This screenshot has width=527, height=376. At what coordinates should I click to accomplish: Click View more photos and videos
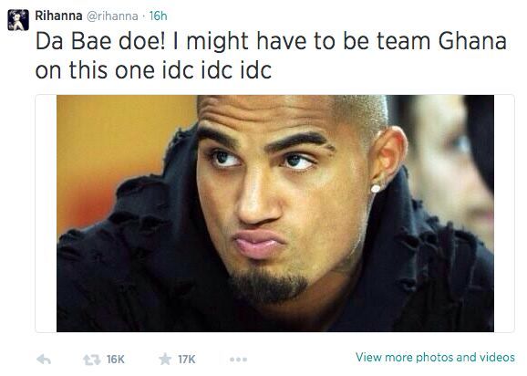pyautogui.click(x=435, y=357)
